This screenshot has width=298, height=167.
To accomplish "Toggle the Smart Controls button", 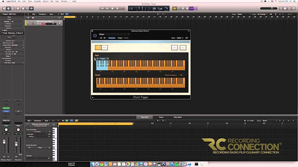I will (x=23, y=9).
